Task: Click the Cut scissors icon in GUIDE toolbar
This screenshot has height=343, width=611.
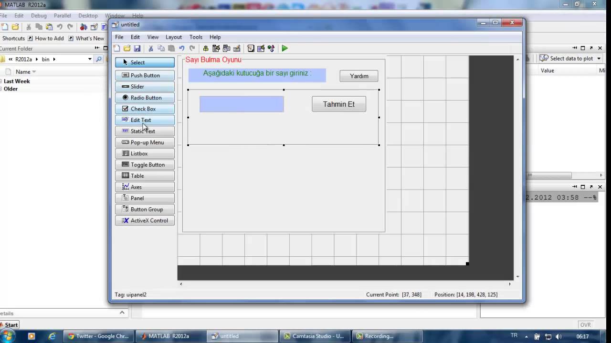Action: [151, 48]
